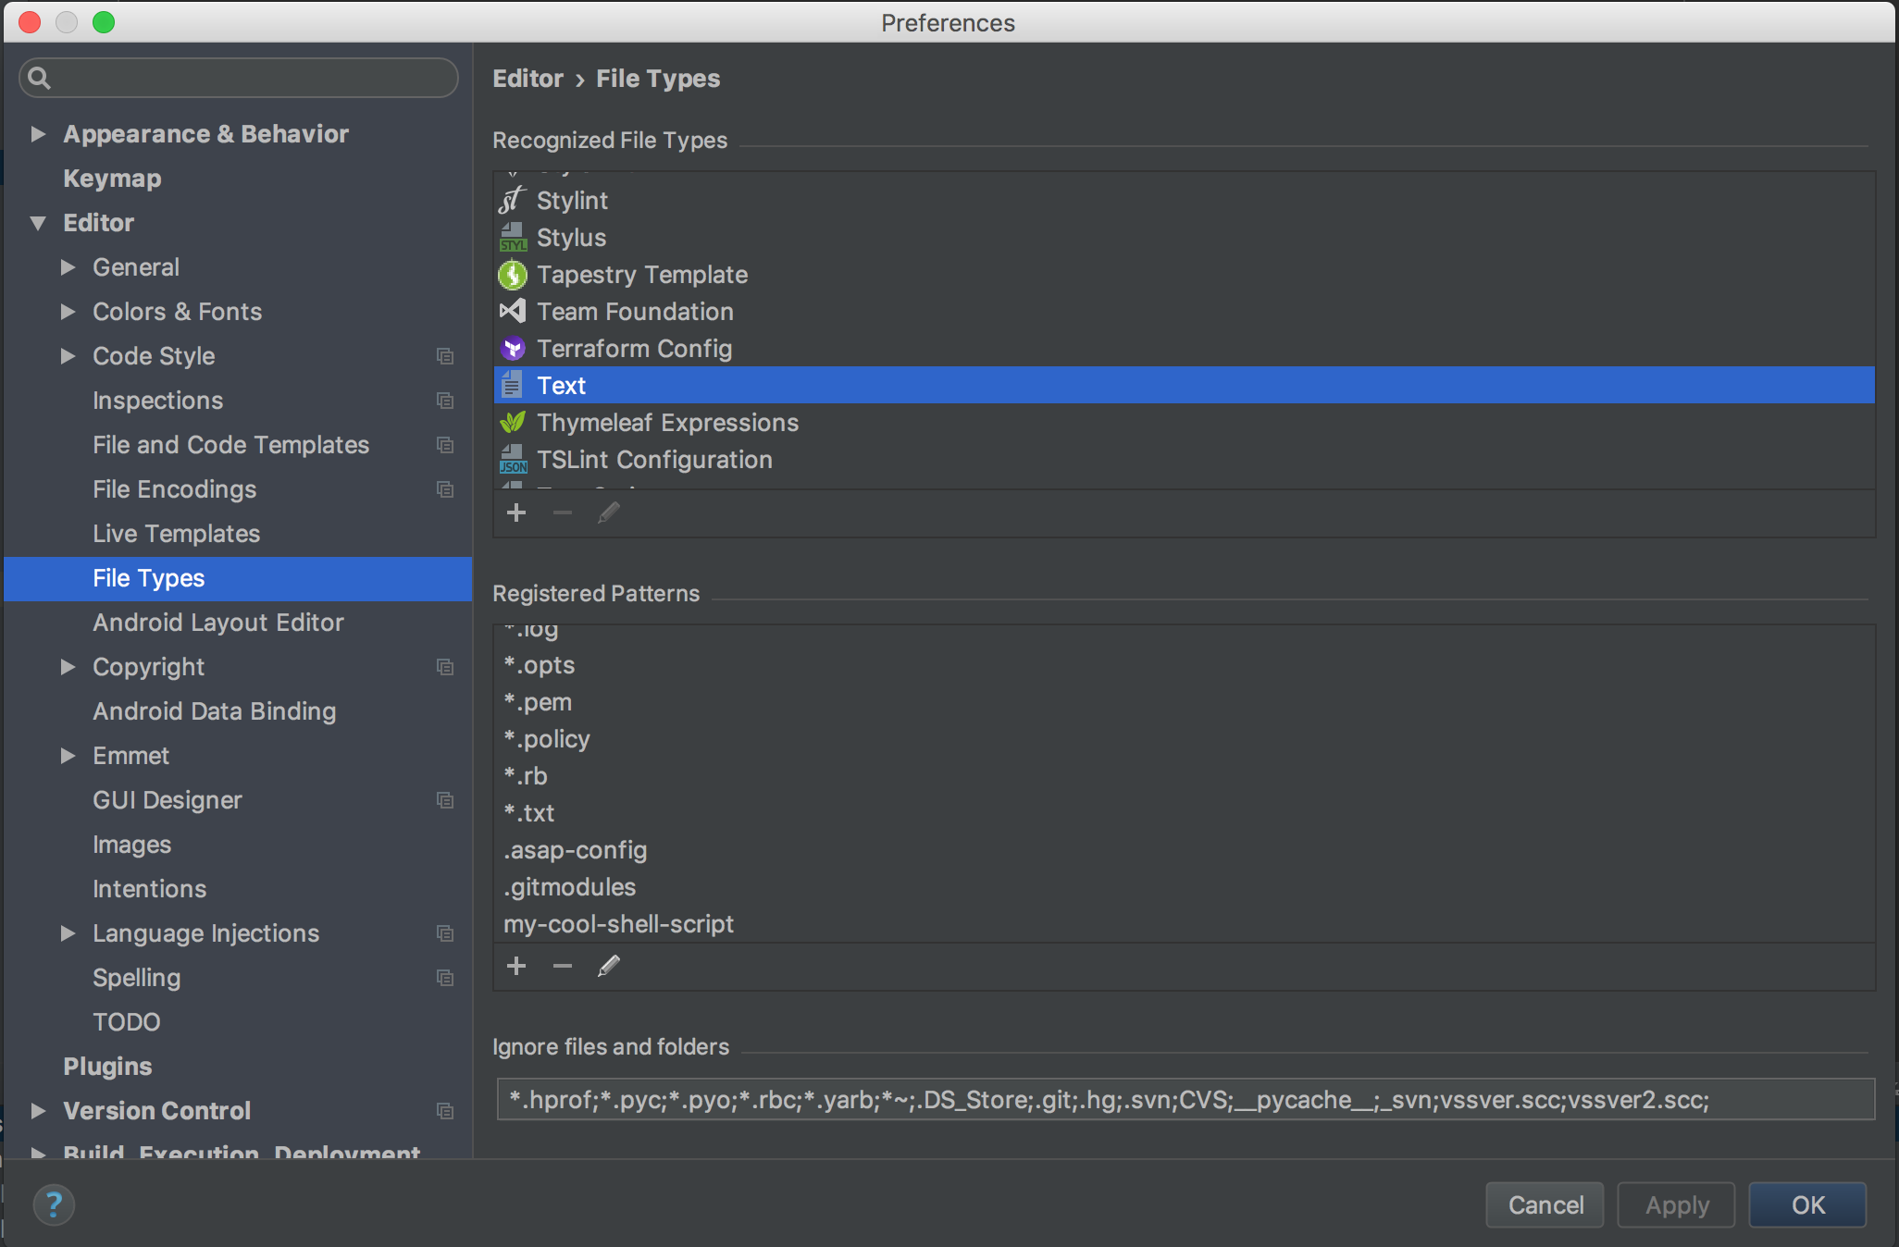
Task: Select the Thymeleaf Expressions file type
Action: tap(667, 423)
